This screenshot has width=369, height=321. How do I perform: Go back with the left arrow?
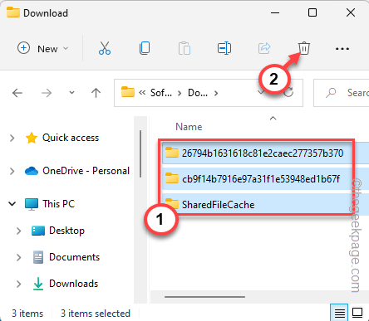coord(17,93)
